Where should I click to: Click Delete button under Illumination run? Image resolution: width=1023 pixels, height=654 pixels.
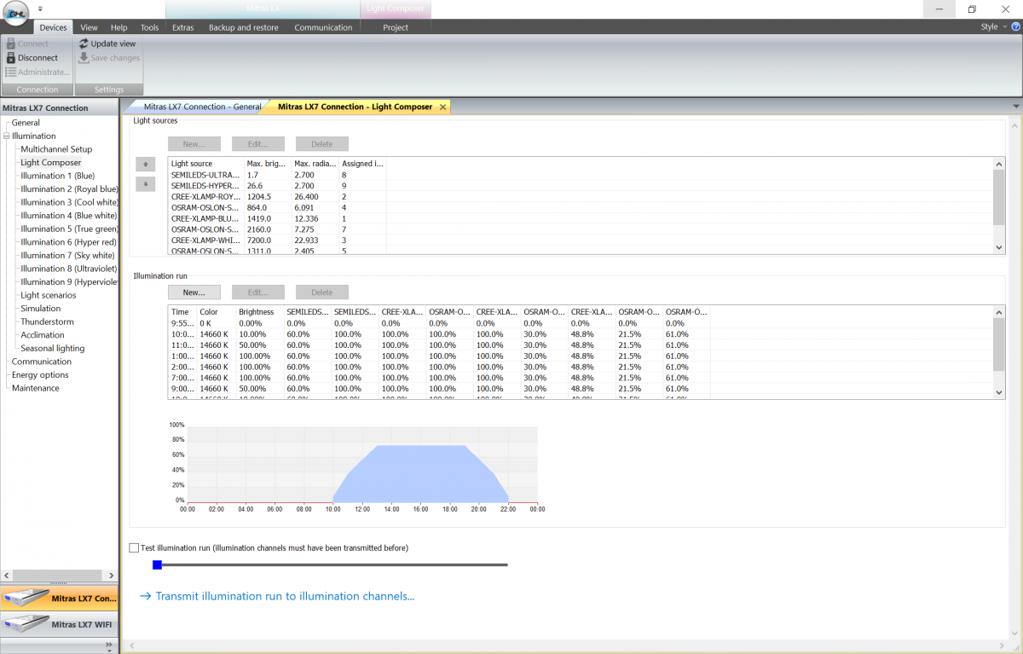pyautogui.click(x=321, y=292)
